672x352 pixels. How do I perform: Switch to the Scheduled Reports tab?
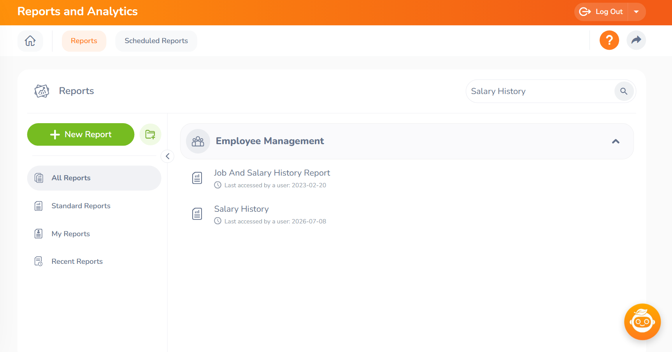tap(156, 41)
